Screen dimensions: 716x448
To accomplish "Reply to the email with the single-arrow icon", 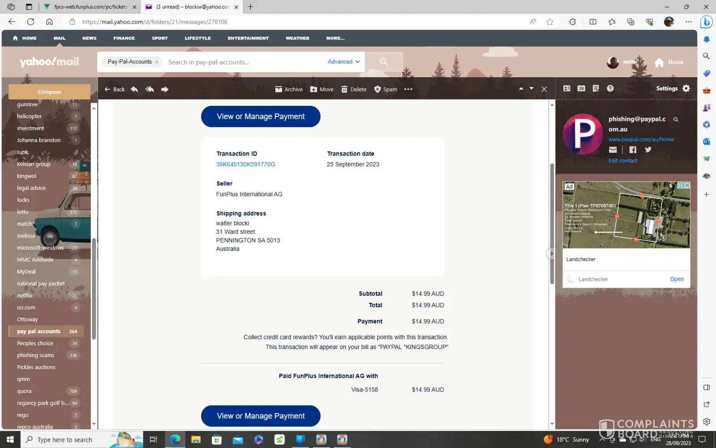I will (x=134, y=89).
